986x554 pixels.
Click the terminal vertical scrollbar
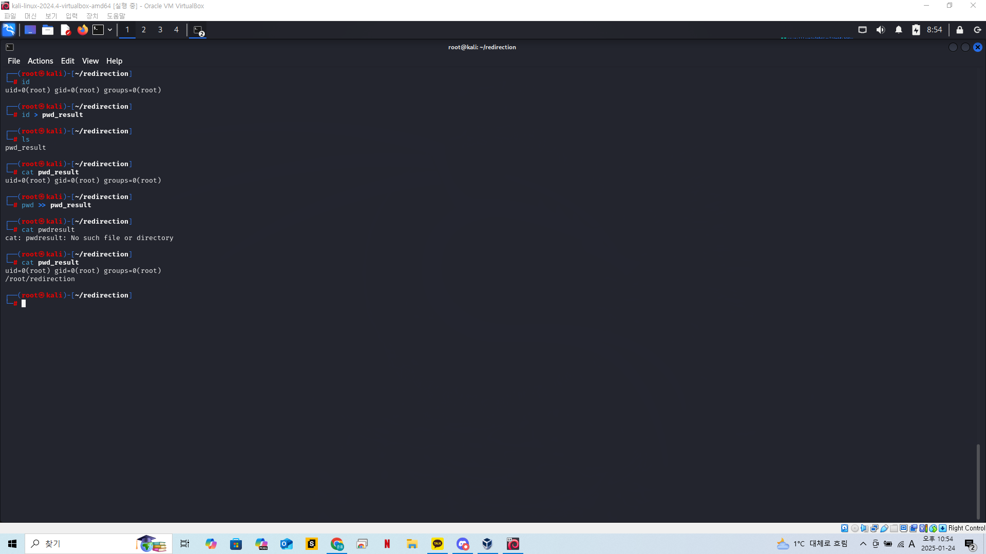point(978,481)
